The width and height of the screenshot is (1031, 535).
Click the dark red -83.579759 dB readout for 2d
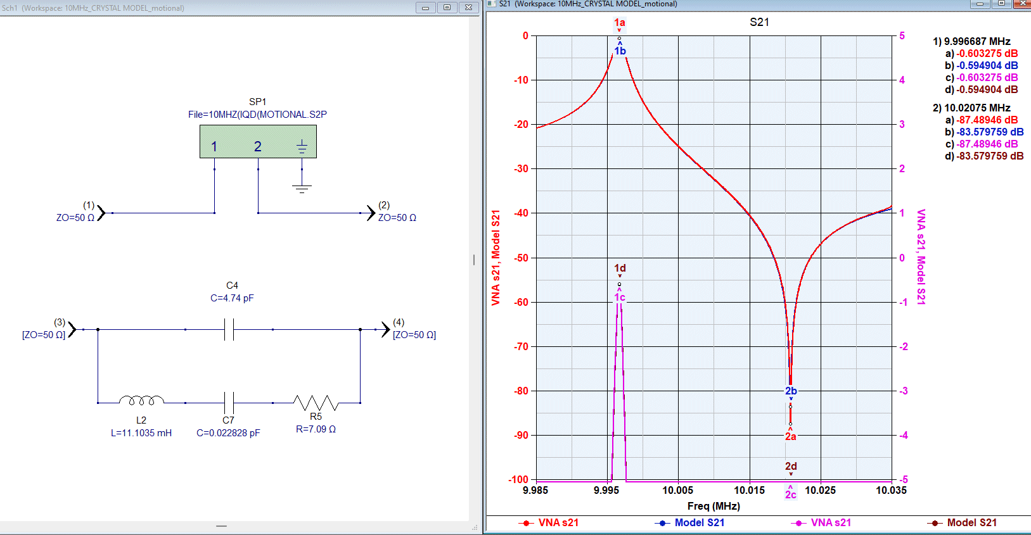point(990,156)
